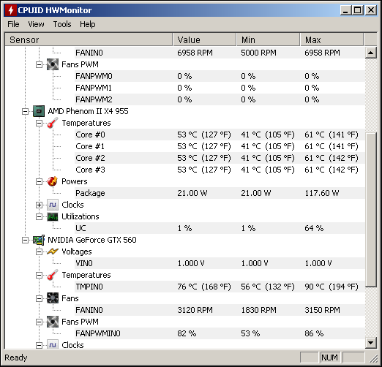Collapse the AMD Phenom II X4 955 node
382x367 pixels.
(x=25, y=112)
